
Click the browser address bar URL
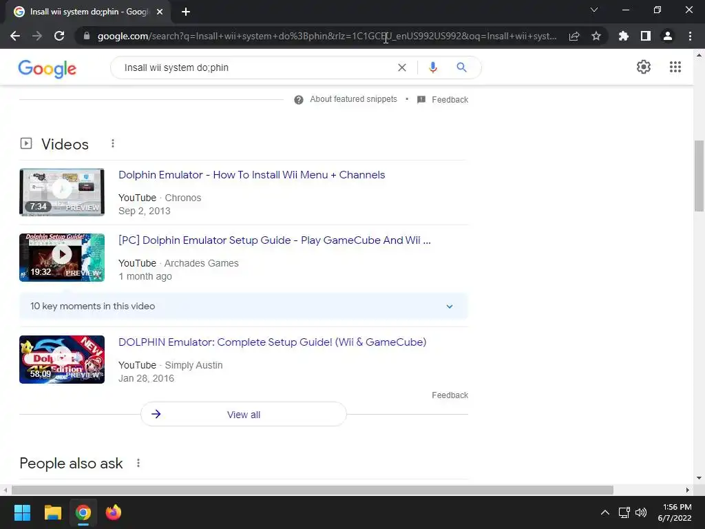327,36
